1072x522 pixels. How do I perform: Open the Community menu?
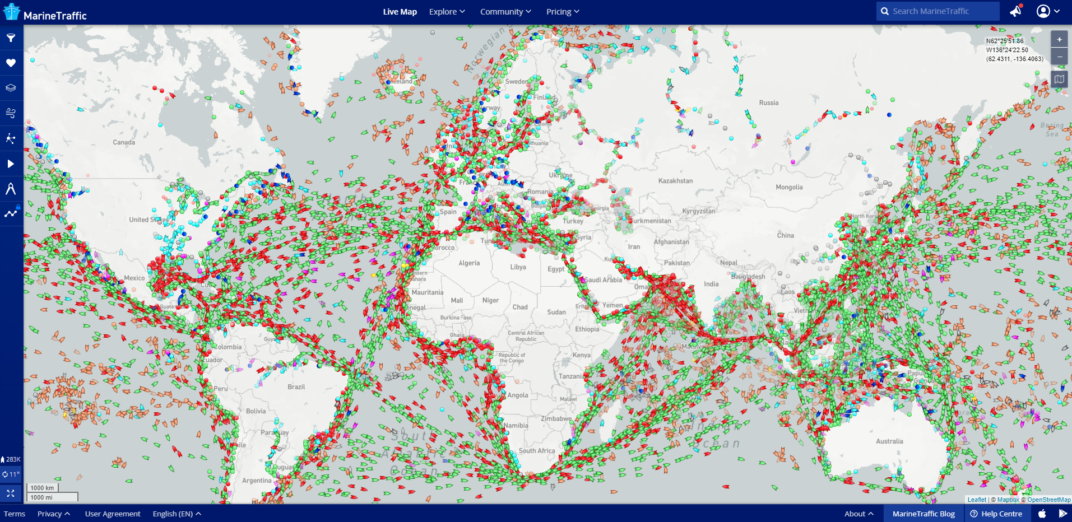tap(505, 11)
